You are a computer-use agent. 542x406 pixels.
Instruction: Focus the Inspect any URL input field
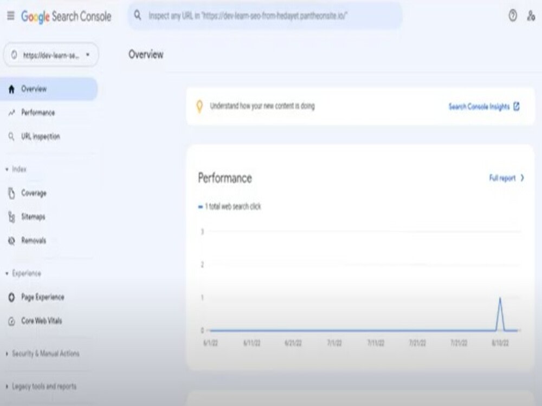(265, 16)
